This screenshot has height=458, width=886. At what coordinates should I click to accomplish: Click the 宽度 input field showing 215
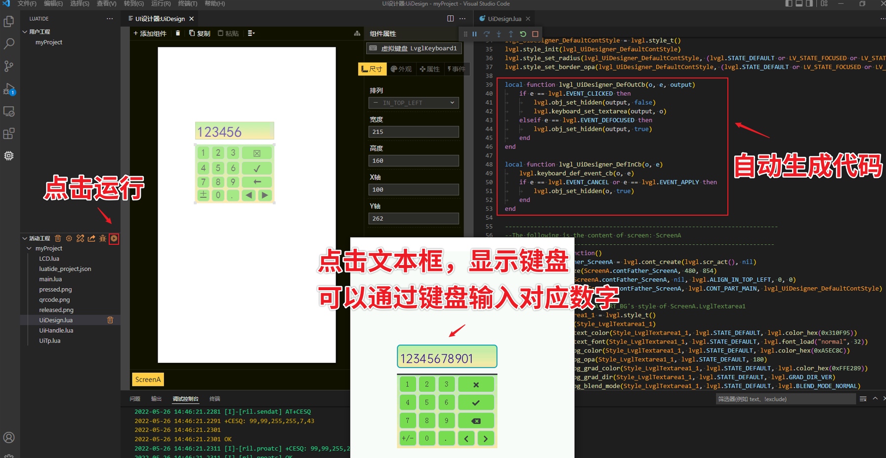click(414, 132)
